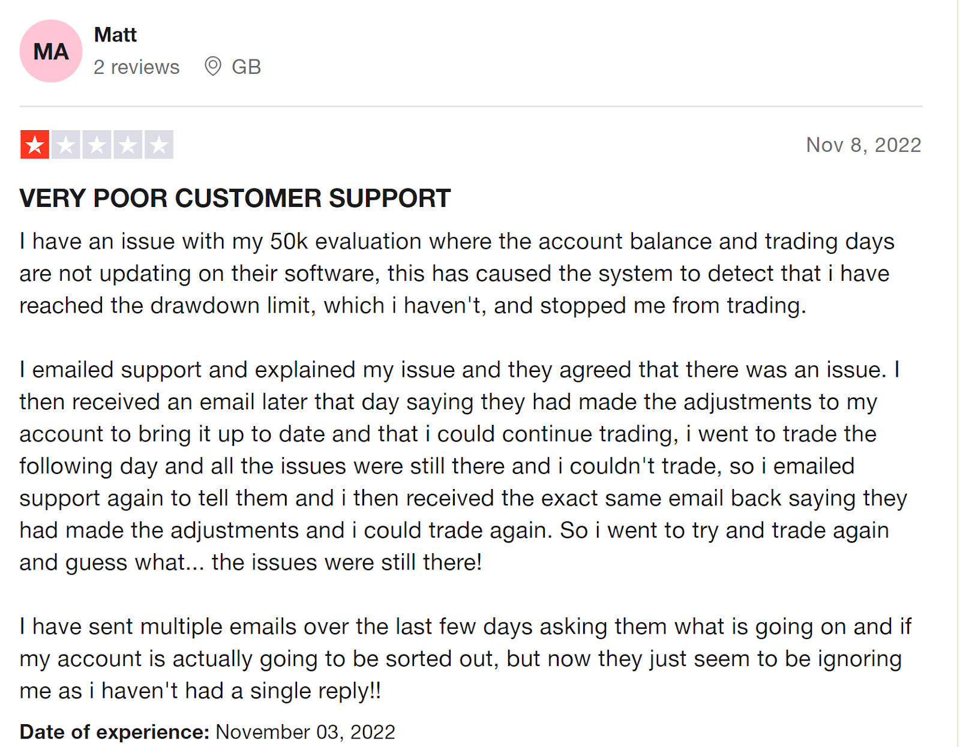The width and height of the screenshot is (960, 747).
Task: Click the GB country label
Action: 246,67
